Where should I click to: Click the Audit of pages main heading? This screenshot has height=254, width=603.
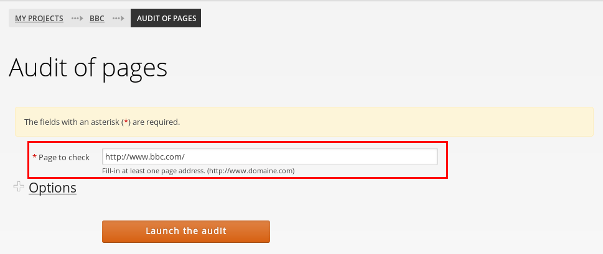click(x=88, y=68)
